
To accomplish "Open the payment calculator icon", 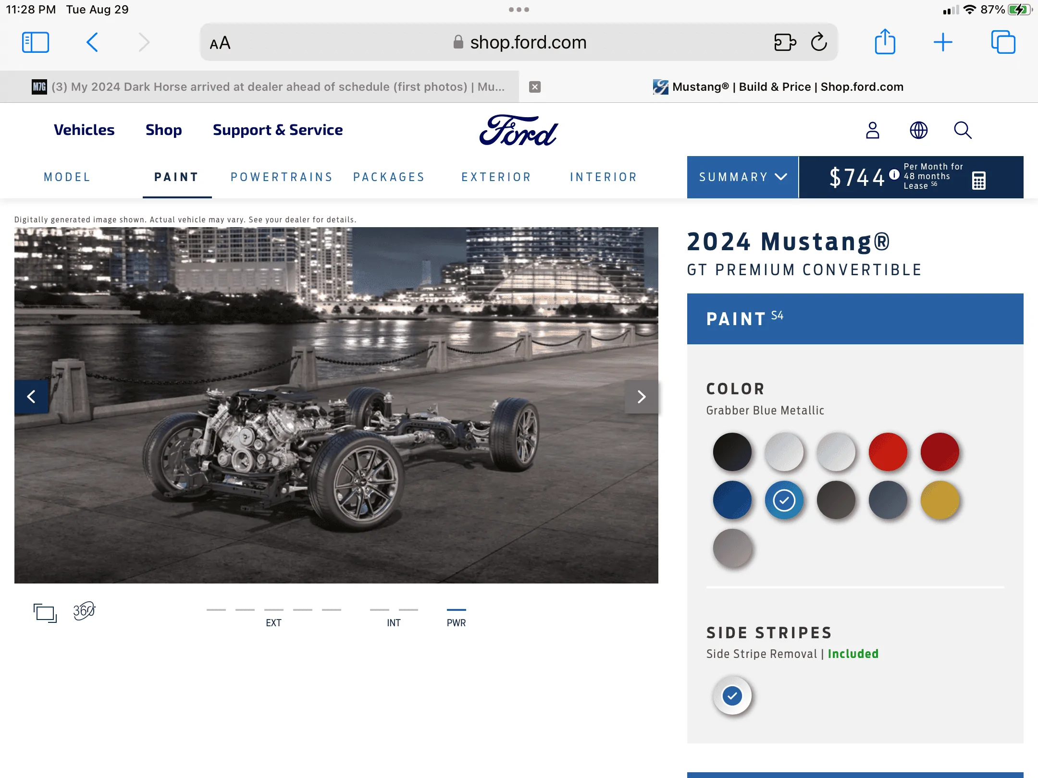I will [979, 181].
